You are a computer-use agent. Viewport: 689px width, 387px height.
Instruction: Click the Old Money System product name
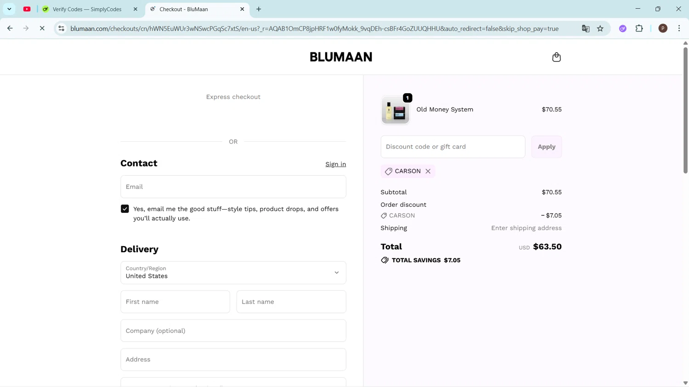click(445, 110)
